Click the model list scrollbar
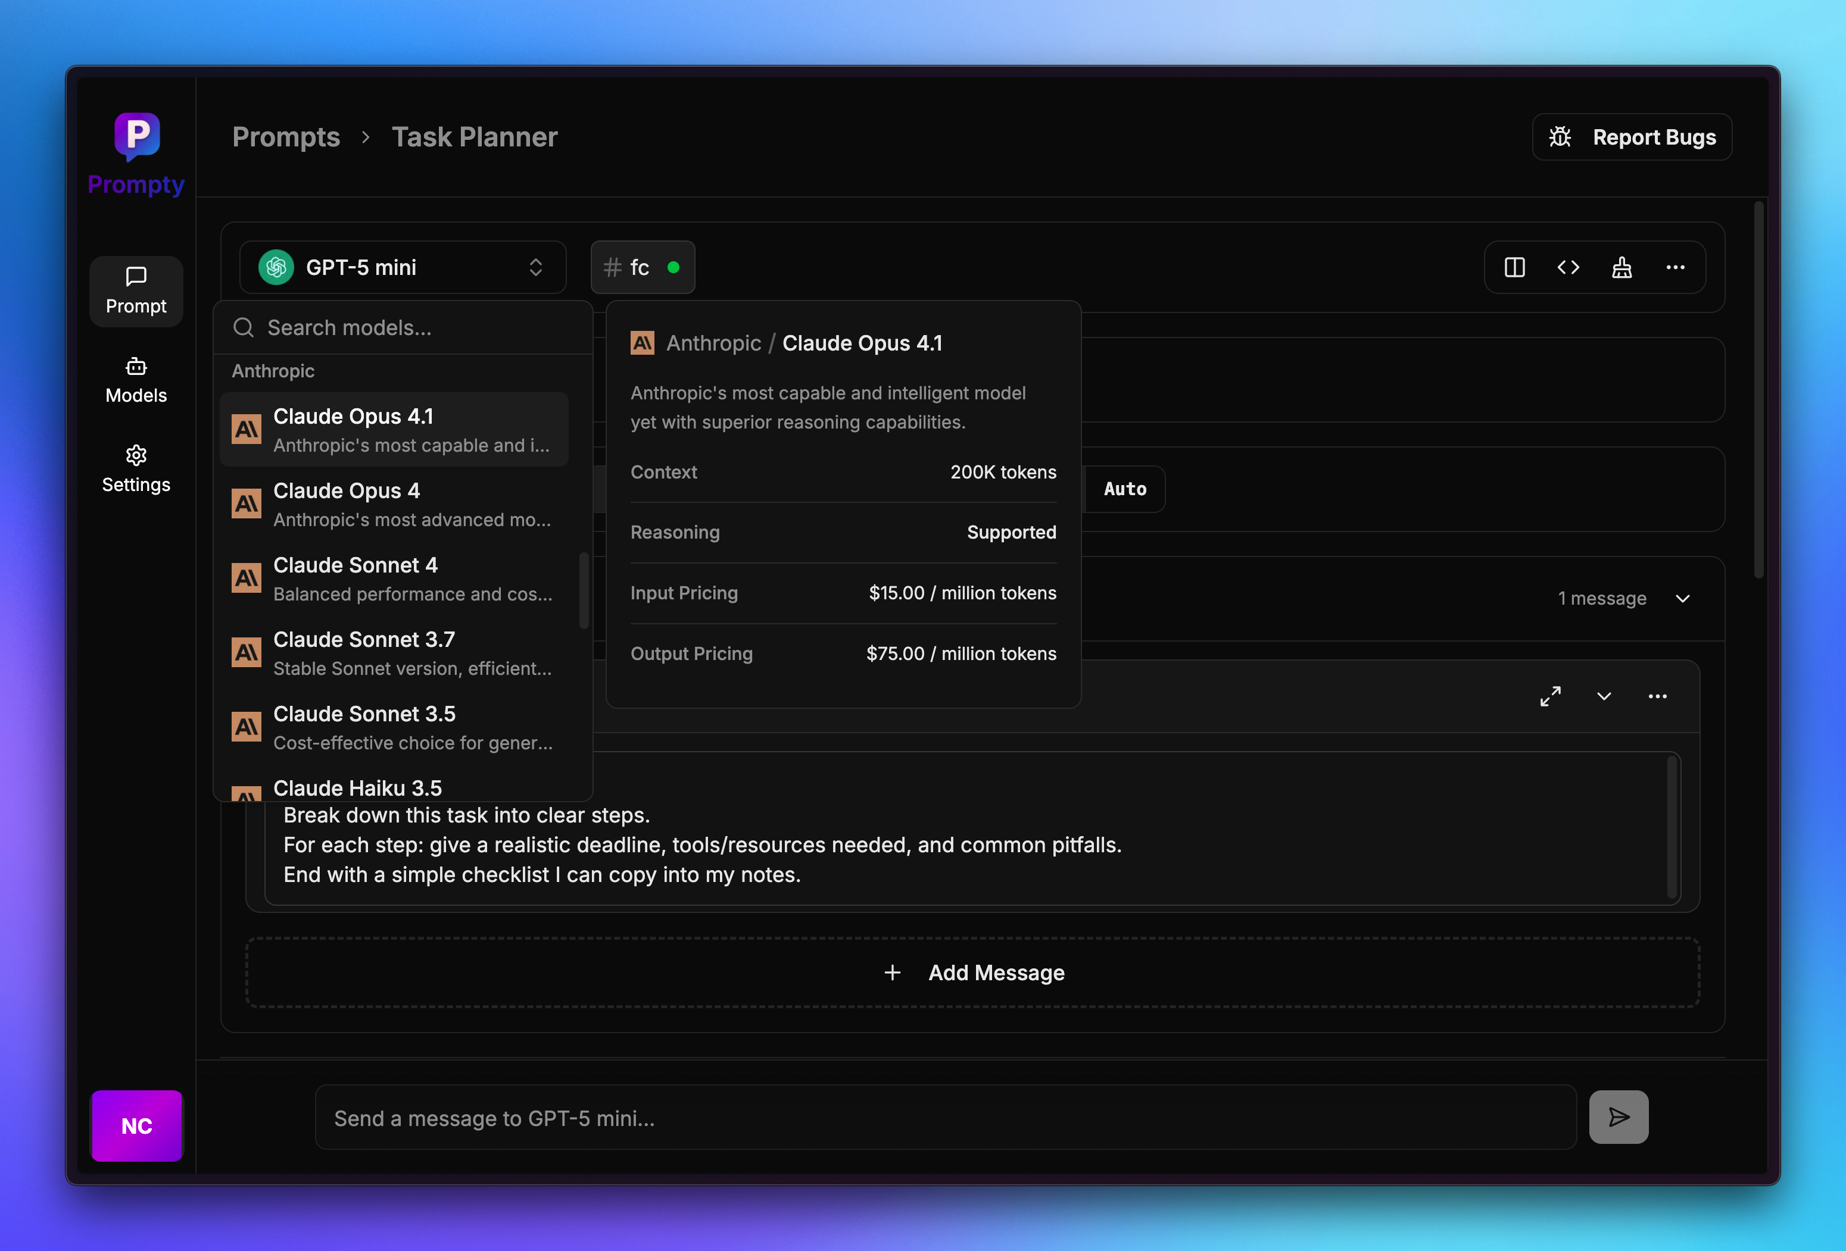The height and width of the screenshot is (1251, 1846). tap(584, 590)
